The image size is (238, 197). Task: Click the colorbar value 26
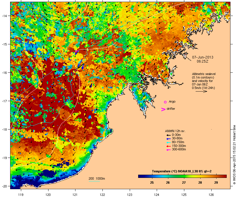(168, 183)
